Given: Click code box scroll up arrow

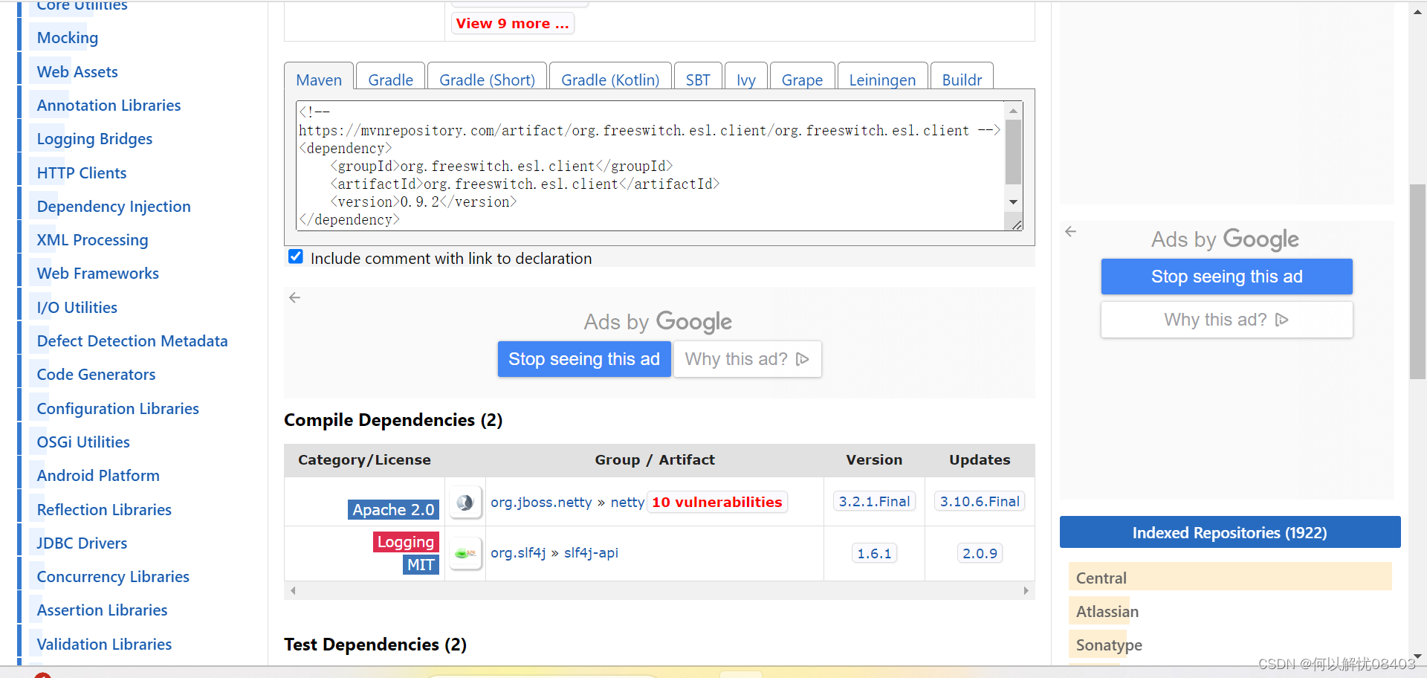Looking at the screenshot, I should click(1013, 111).
